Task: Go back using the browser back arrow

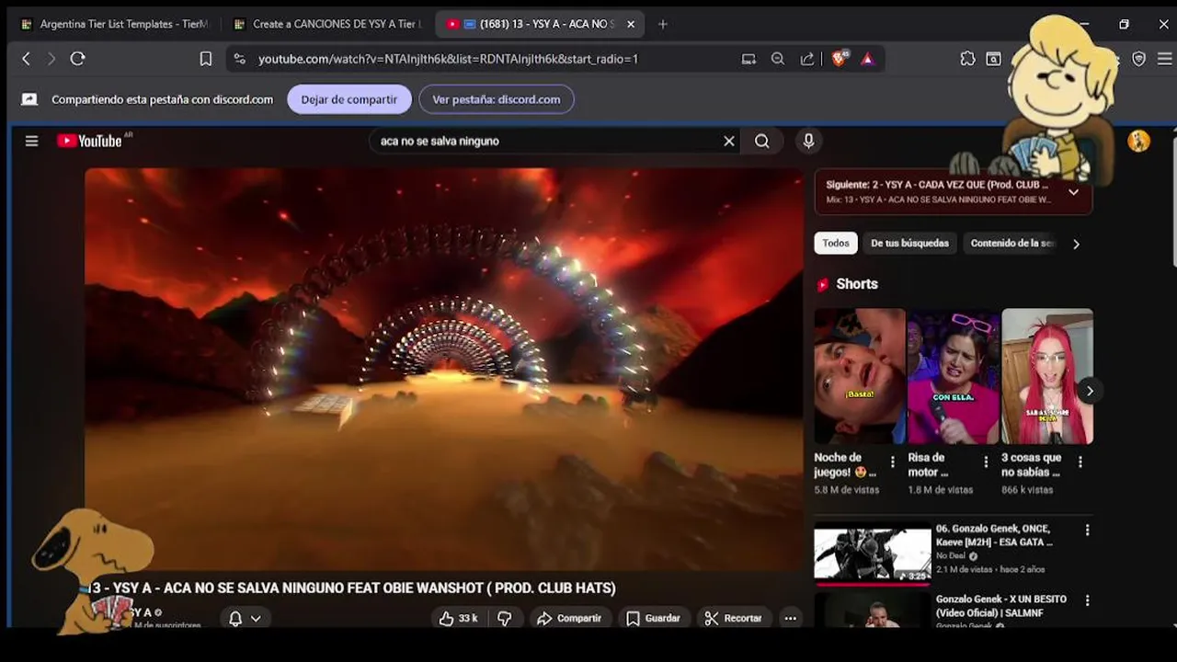Action: click(26, 59)
